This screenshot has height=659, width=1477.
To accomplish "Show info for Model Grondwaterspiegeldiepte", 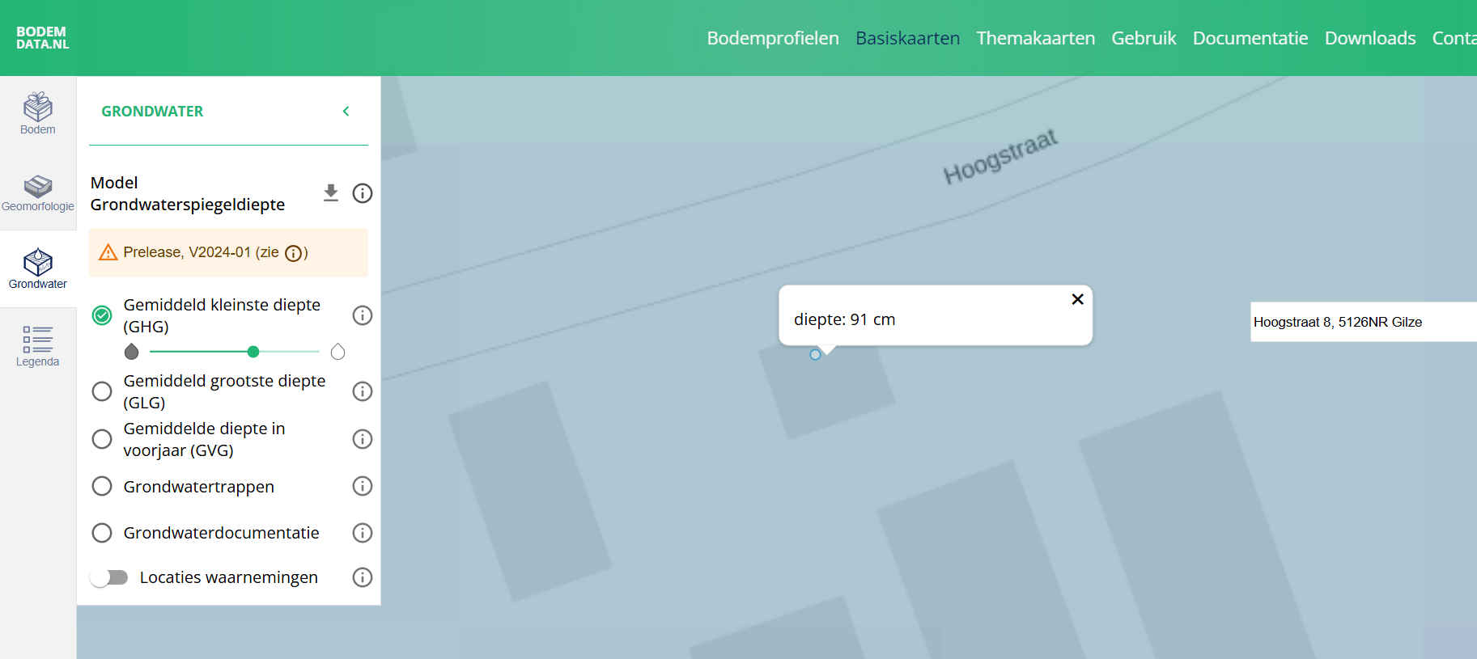I will click(x=363, y=193).
